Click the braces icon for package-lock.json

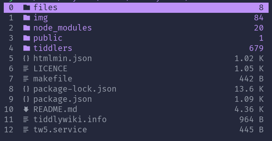click(x=26, y=89)
